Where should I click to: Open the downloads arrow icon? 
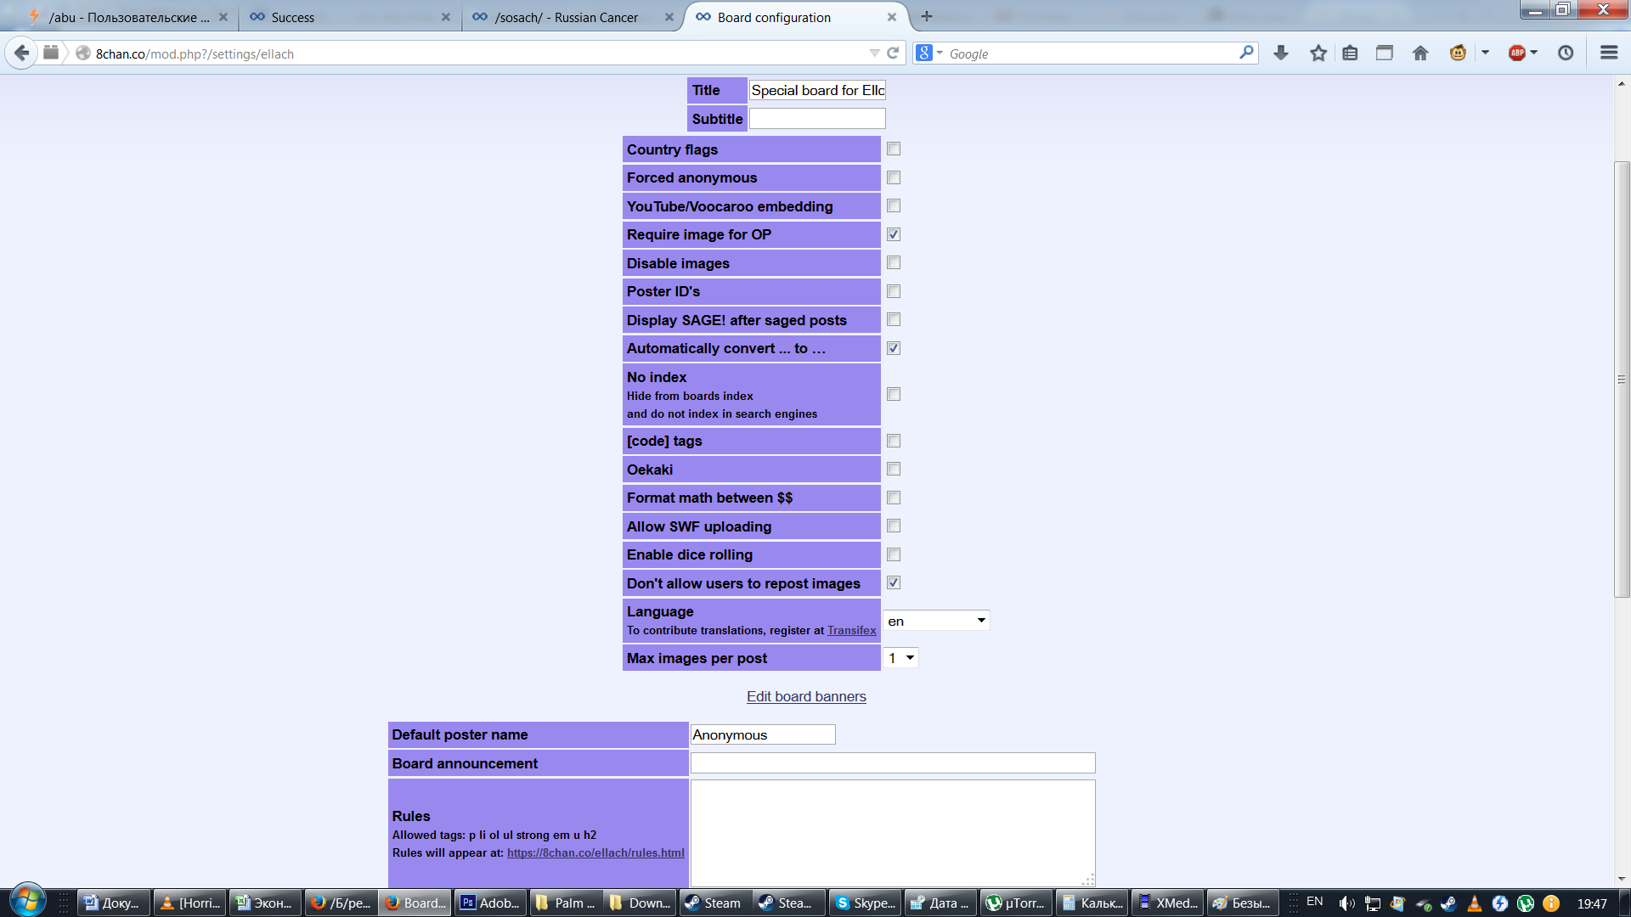[x=1281, y=53]
